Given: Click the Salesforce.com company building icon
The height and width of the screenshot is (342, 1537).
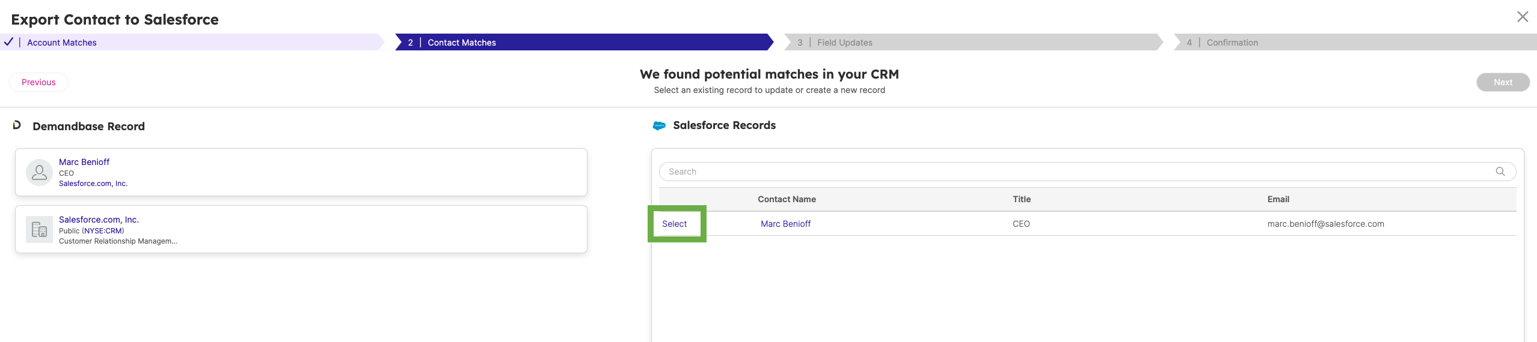Looking at the screenshot, I should (39, 230).
